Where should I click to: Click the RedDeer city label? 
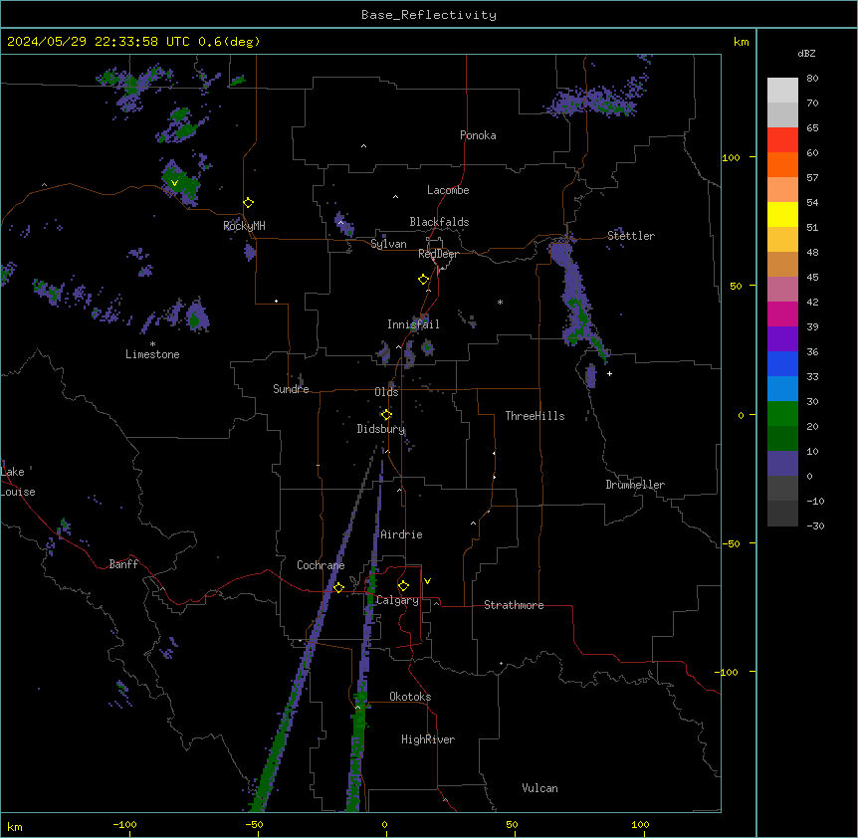(438, 254)
